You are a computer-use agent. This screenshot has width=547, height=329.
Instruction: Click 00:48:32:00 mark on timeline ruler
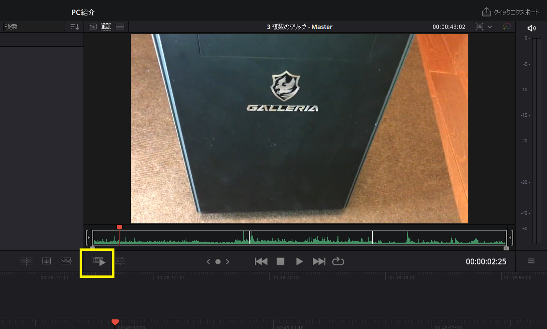(x=170, y=278)
